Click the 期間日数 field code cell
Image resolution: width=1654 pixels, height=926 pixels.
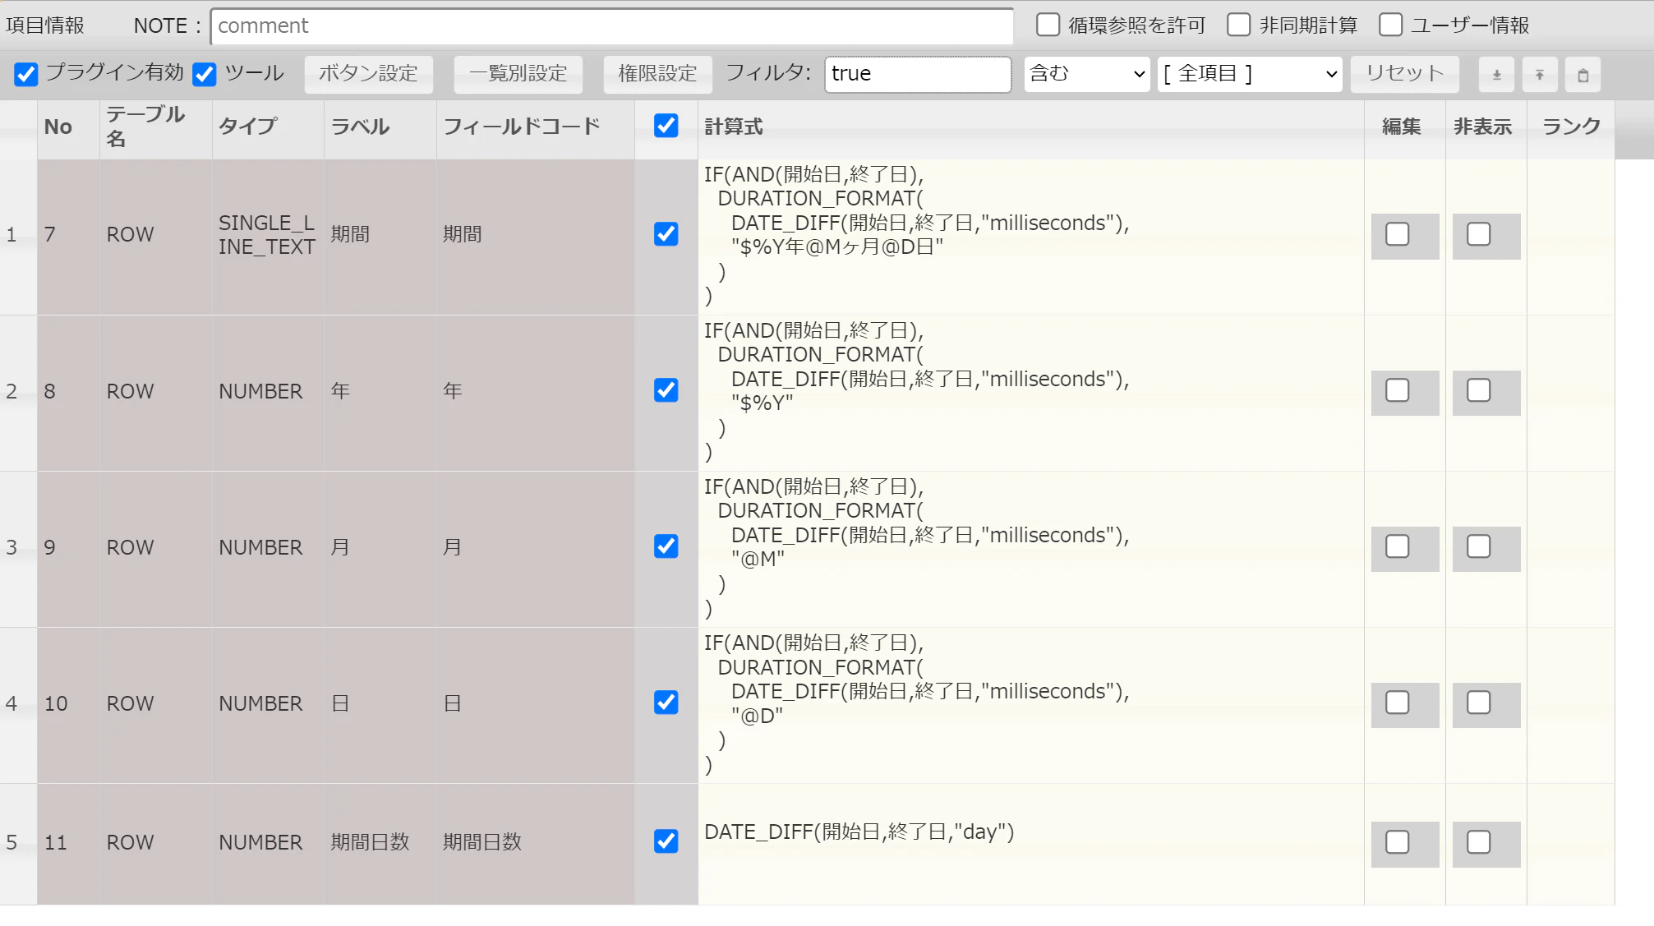(x=536, y=844)
